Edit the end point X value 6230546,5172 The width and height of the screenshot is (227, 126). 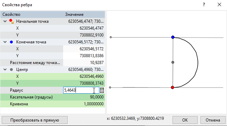click(91, 49)
